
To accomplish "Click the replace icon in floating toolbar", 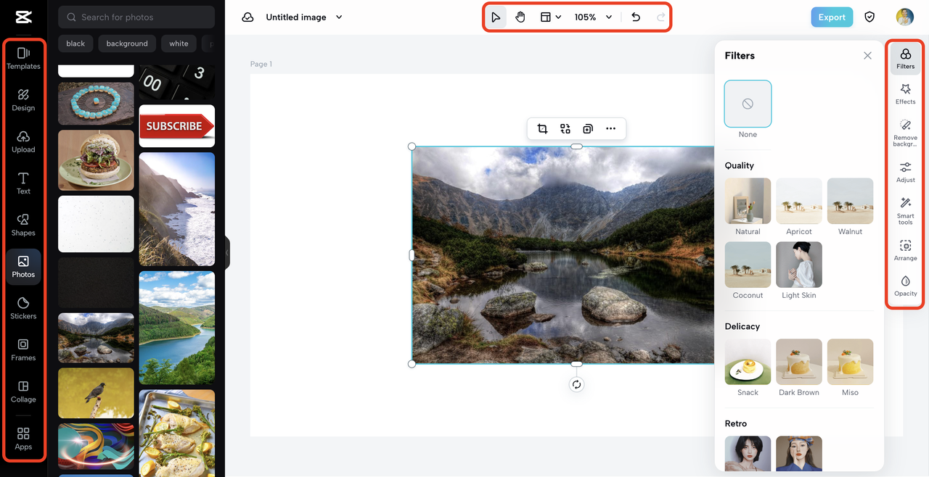I will point(565,129).
